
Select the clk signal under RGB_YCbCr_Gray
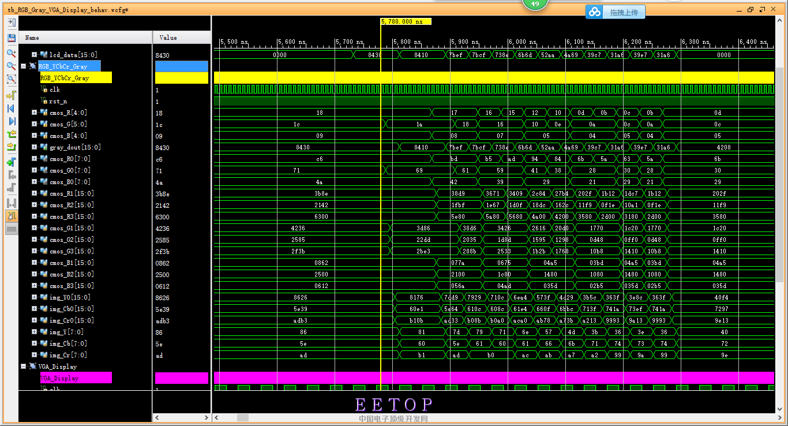(x=55, y=89)
